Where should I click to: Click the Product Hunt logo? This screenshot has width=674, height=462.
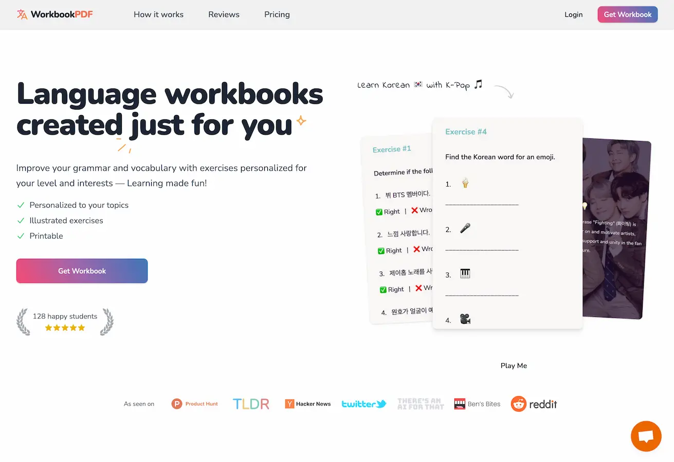(x=195, y=404)
